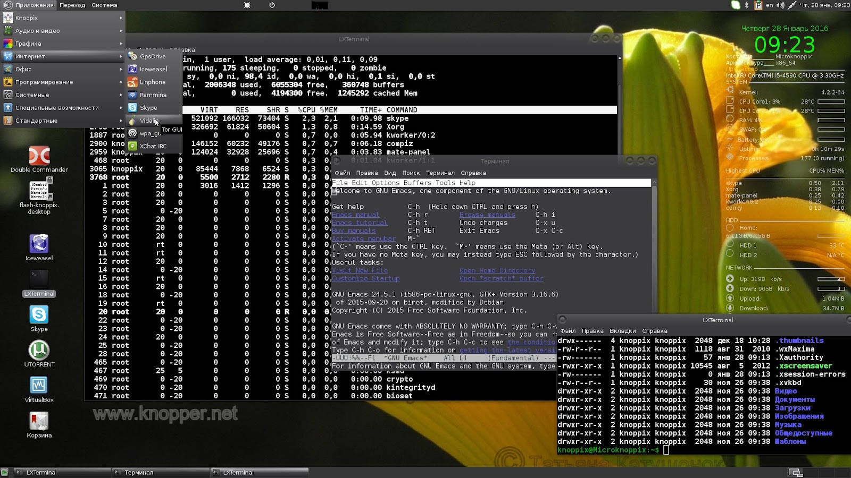
Task: Click the network connection plug tray icon
Action: tap(792, 5)
